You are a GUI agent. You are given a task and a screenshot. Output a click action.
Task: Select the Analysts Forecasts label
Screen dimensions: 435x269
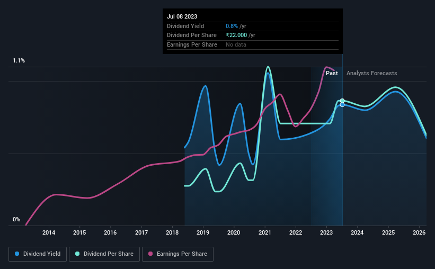coord(372,73)
